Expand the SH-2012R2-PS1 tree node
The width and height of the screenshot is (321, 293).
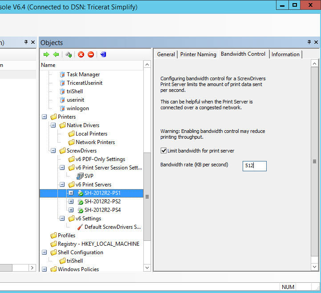tap(71, 193)
